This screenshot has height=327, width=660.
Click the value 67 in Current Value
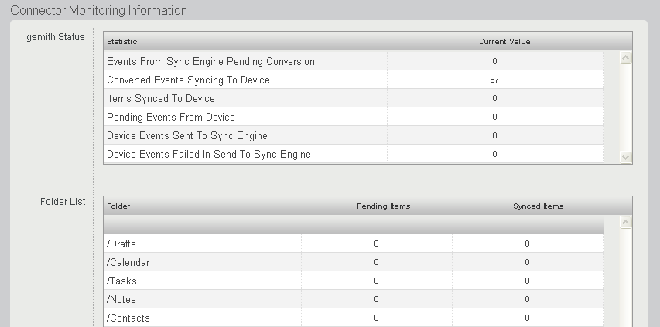coord(494,80)
